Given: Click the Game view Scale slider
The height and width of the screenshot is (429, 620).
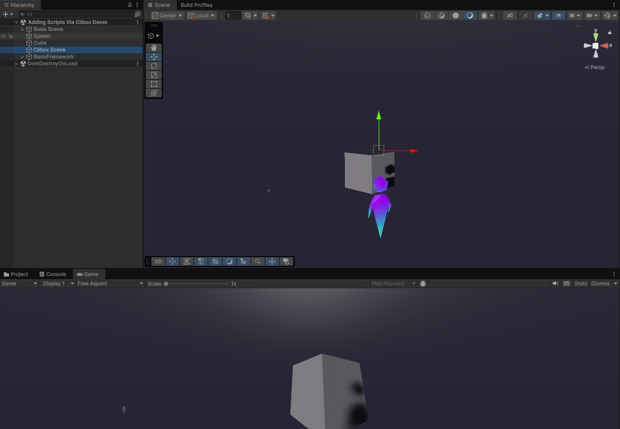Looking at the screenshot, I should point(197,284).
